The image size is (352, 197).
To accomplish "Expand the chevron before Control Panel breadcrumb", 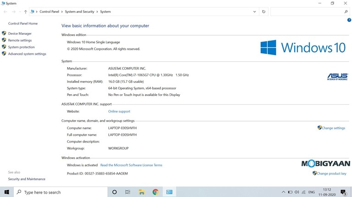I will point(37,11).
